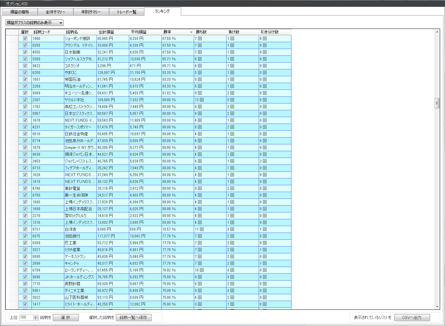Click the 117,377 円 total profit cell
The image size is (445, 326).
point(113,236)
